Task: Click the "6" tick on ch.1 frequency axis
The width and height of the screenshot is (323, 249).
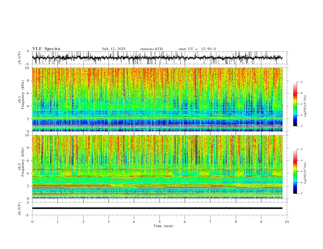Action: coord(28,93)
